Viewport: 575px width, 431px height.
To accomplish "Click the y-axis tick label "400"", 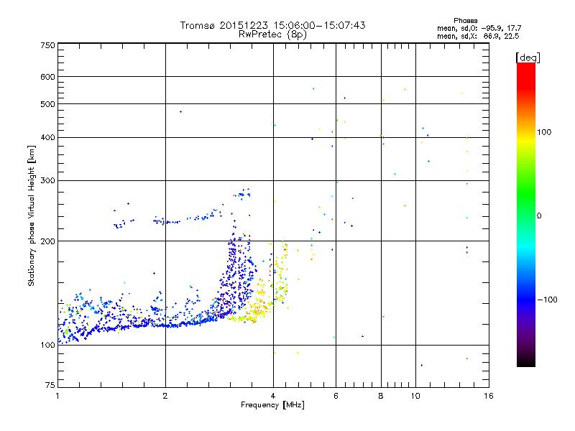I will tap(47, 137).
